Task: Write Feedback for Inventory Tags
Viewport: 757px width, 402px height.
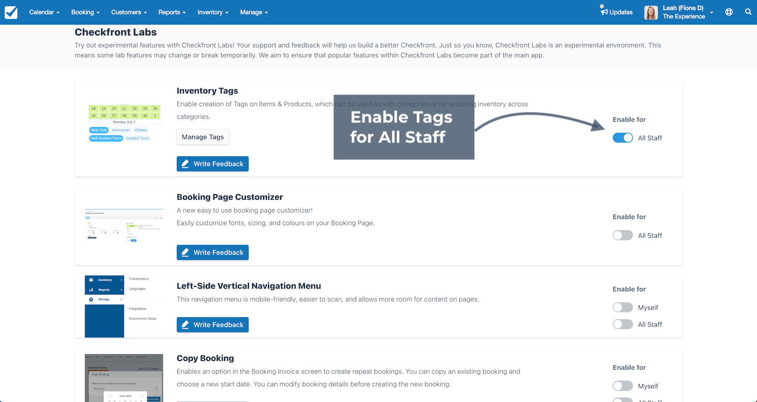Action: 213,164
